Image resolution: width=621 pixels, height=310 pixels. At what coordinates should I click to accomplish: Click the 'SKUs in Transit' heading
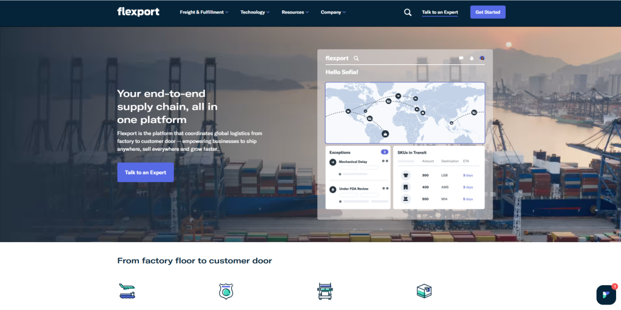412,152
